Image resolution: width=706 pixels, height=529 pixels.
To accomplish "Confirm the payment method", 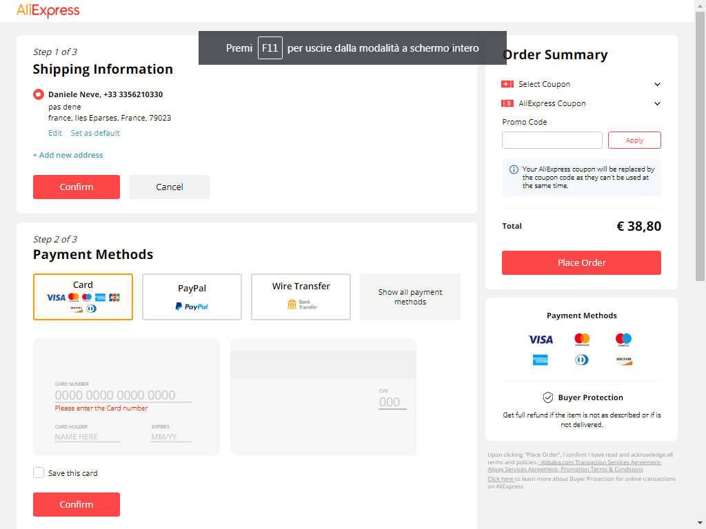I will (x=77, y=504).
